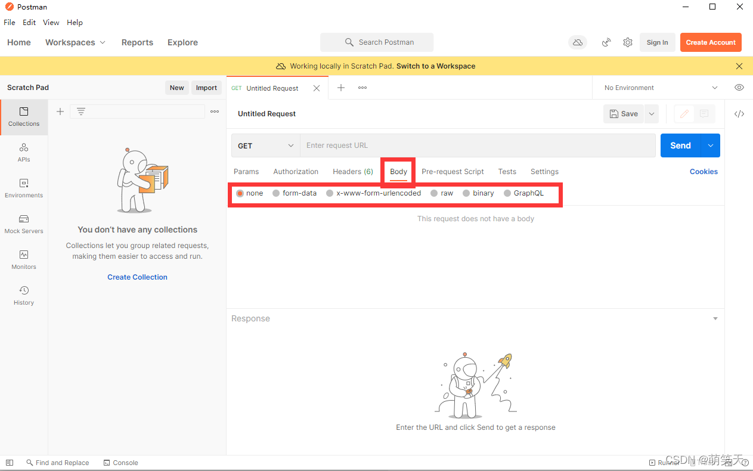This screenshot has height=471, width=753.
Task: Open the Console from the status bar
Action: click(120, 463)
